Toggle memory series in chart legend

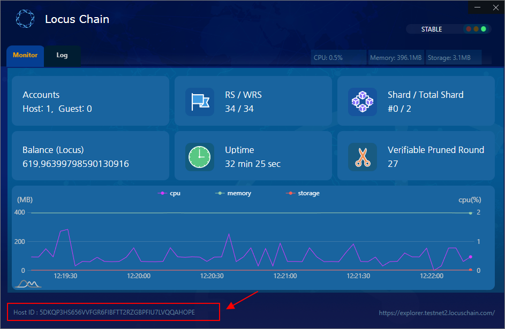233,193
